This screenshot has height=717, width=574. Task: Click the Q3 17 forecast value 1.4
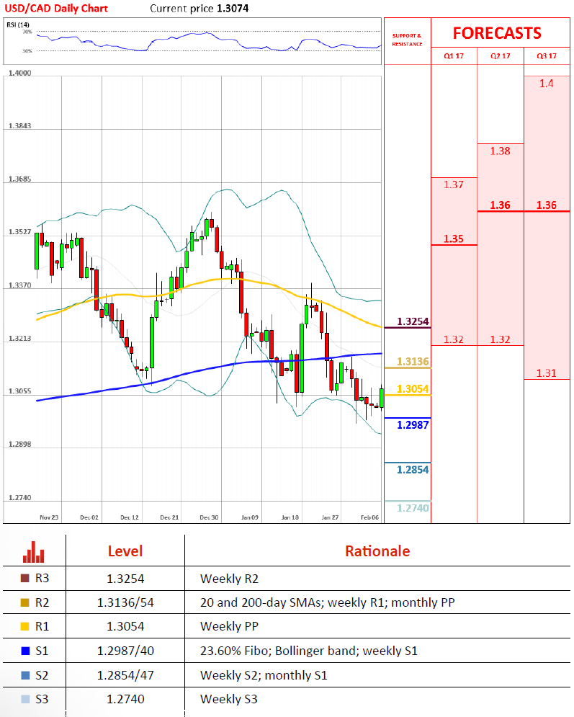point(547,84)
